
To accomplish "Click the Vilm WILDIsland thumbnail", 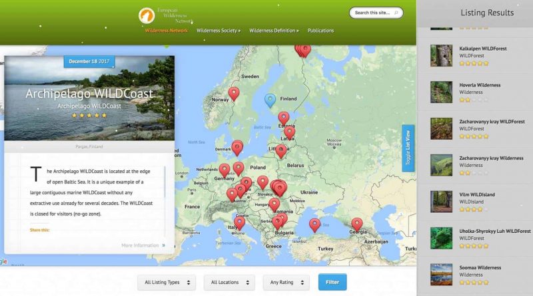I will [441, 202].
